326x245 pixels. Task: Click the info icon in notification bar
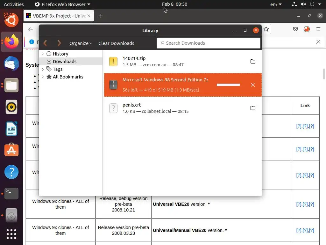[32, 42]
